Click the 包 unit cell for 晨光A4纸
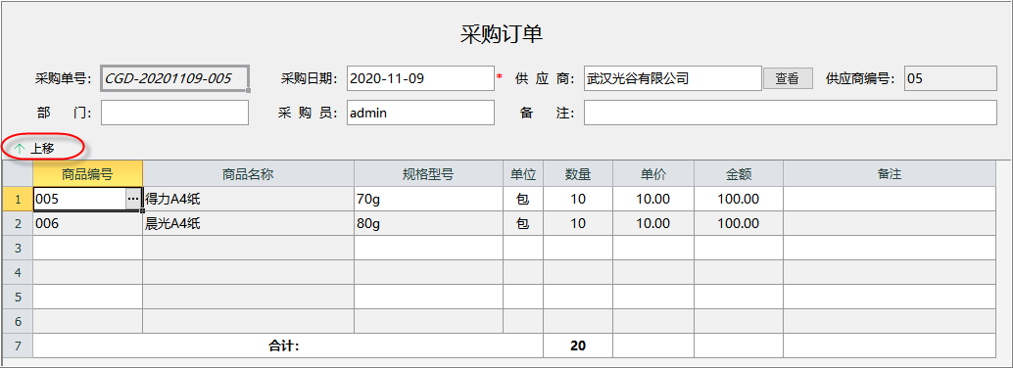The height and width of the screenshot is (368, 1013). (x=523, y=223)
